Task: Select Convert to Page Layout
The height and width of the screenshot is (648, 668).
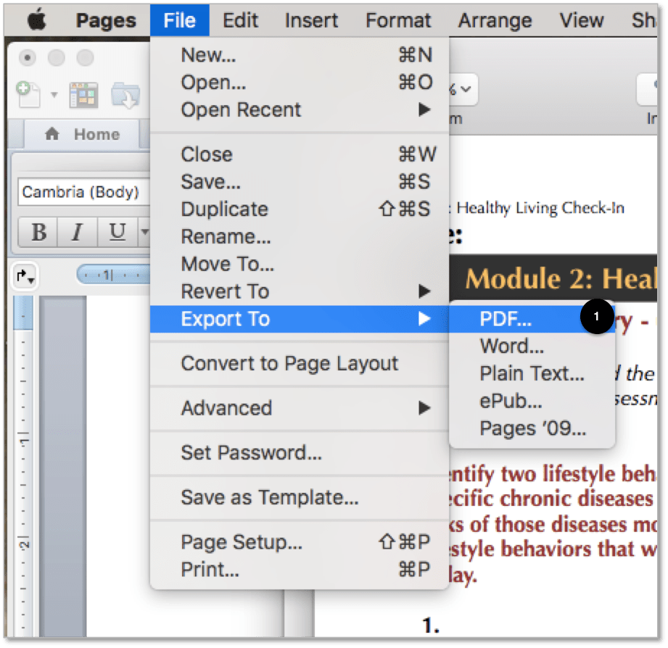Action: 300,364
